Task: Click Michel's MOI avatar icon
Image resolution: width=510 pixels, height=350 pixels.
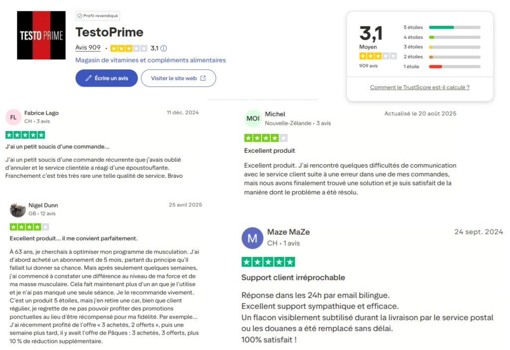Action: (x=253, y=118)
